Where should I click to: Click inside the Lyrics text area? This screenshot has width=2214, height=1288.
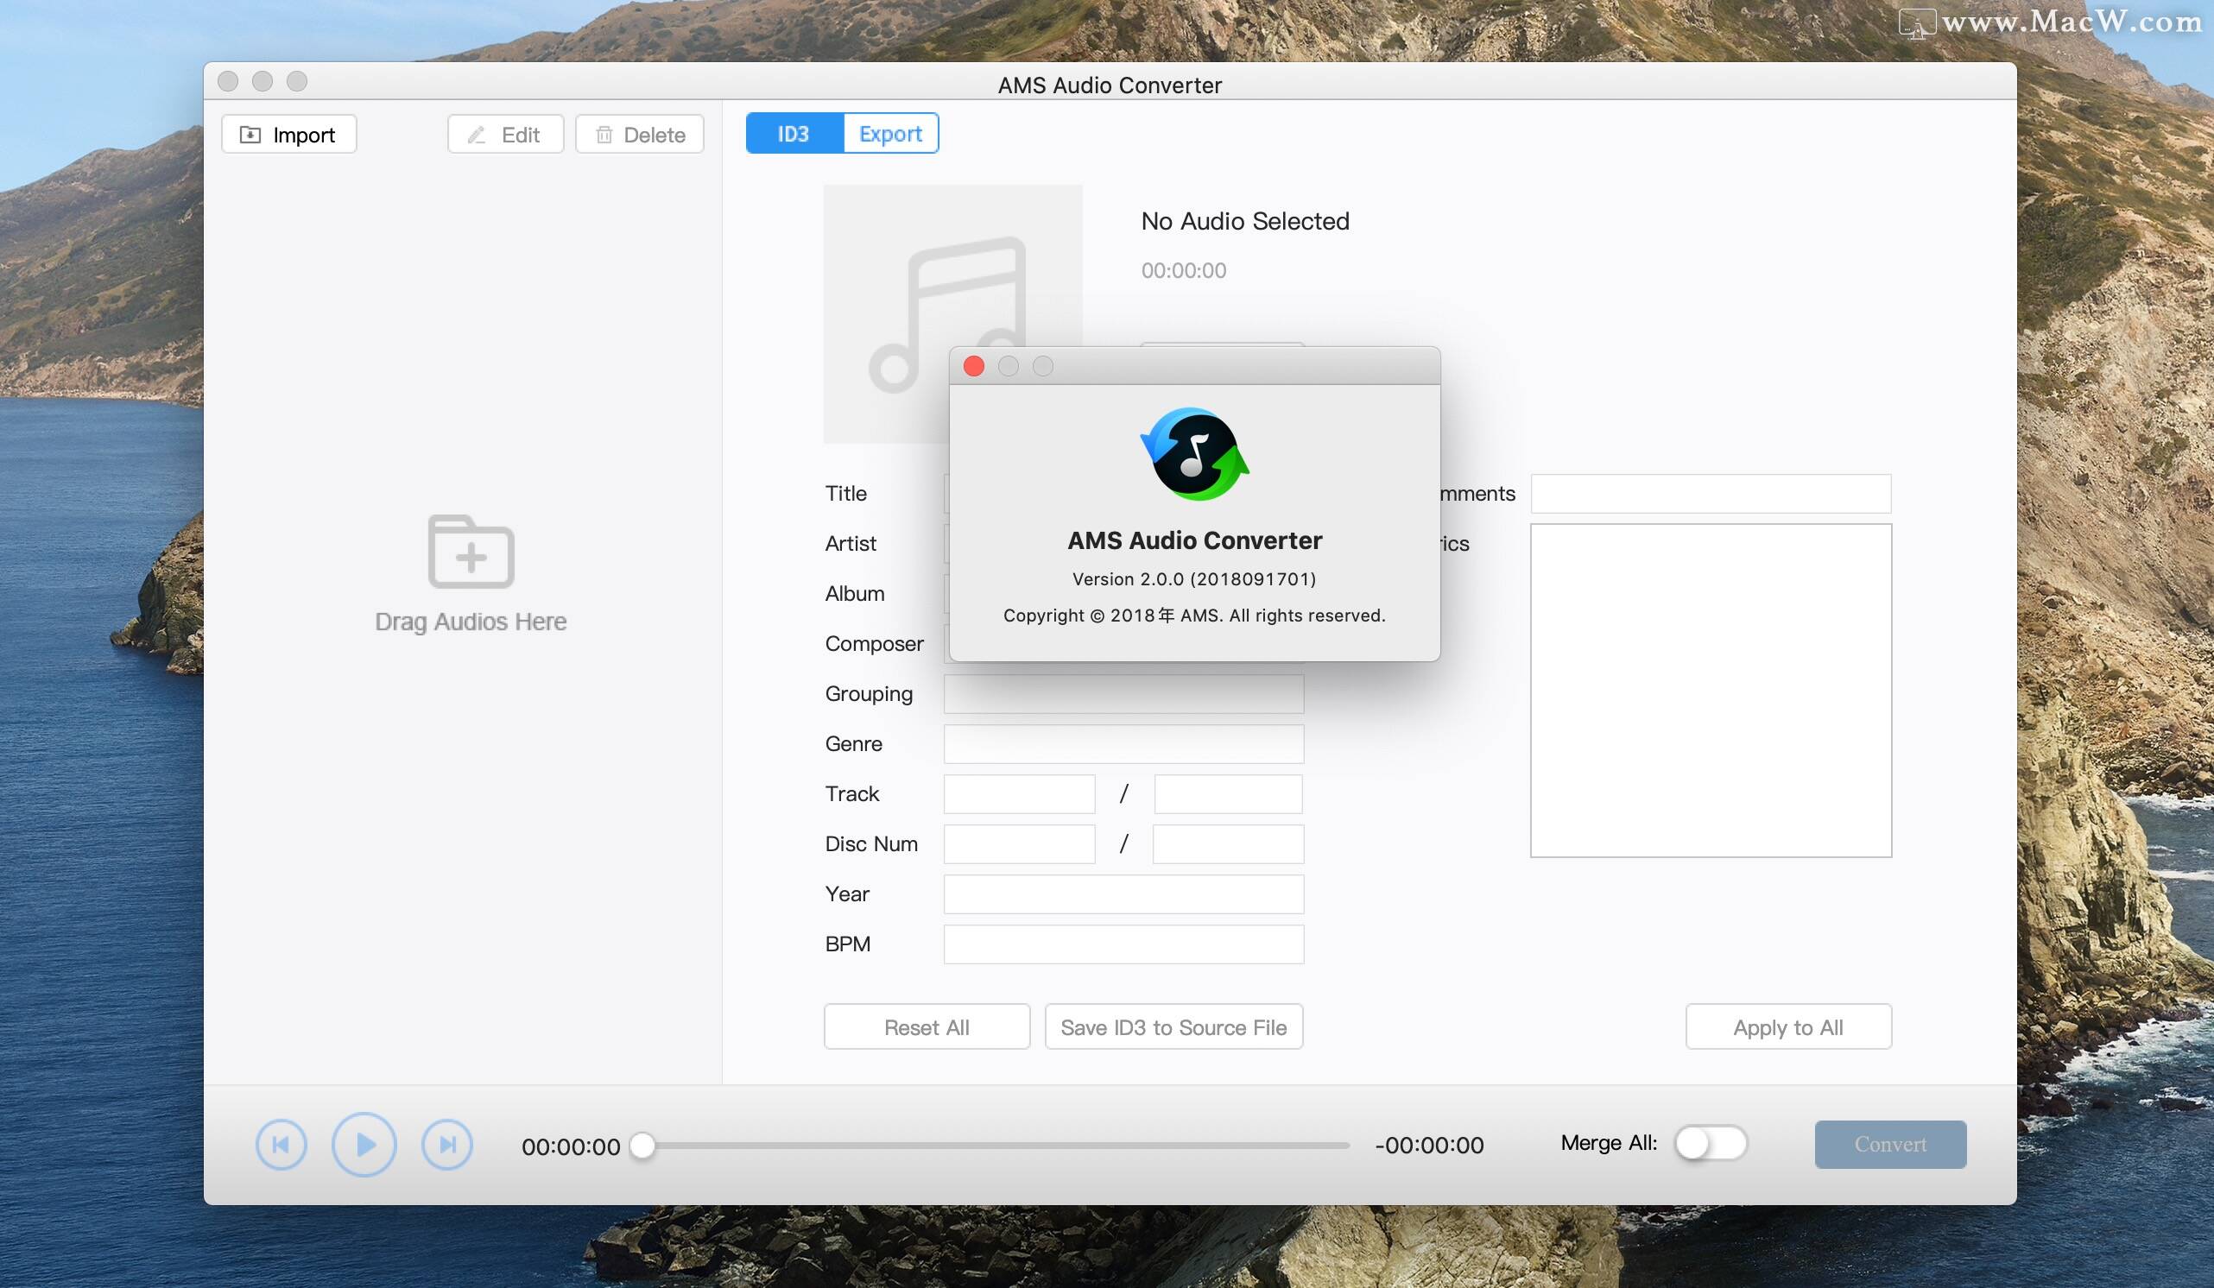tap(1711, 690)
